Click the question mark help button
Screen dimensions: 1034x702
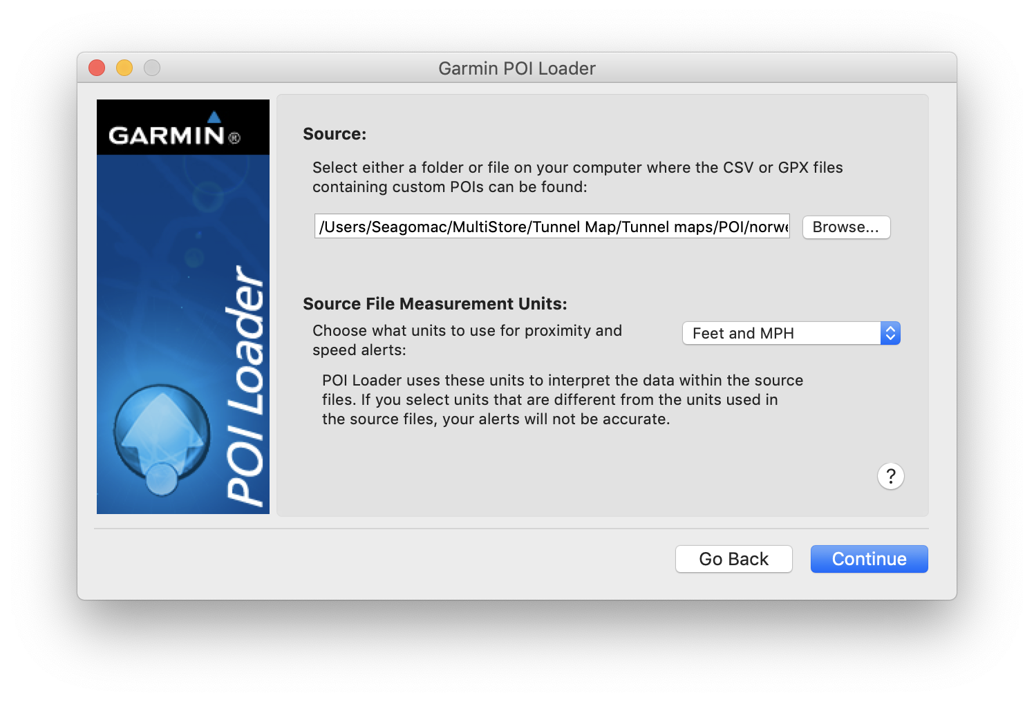(x=890, y=476)
